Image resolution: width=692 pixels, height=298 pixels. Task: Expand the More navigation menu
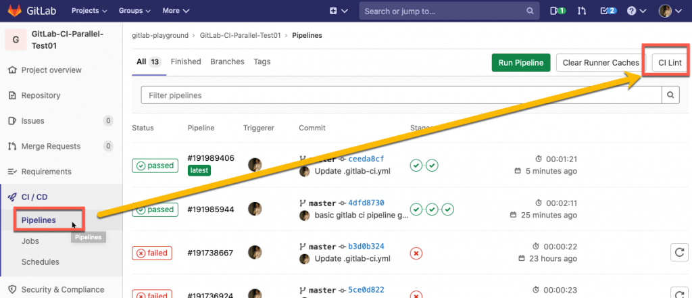click(x=176, y=11)
